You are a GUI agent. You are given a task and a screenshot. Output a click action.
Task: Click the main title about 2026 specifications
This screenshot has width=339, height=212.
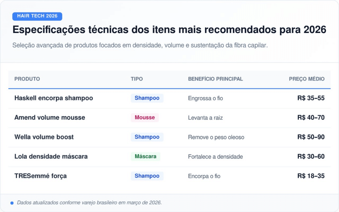coord(169,30)
